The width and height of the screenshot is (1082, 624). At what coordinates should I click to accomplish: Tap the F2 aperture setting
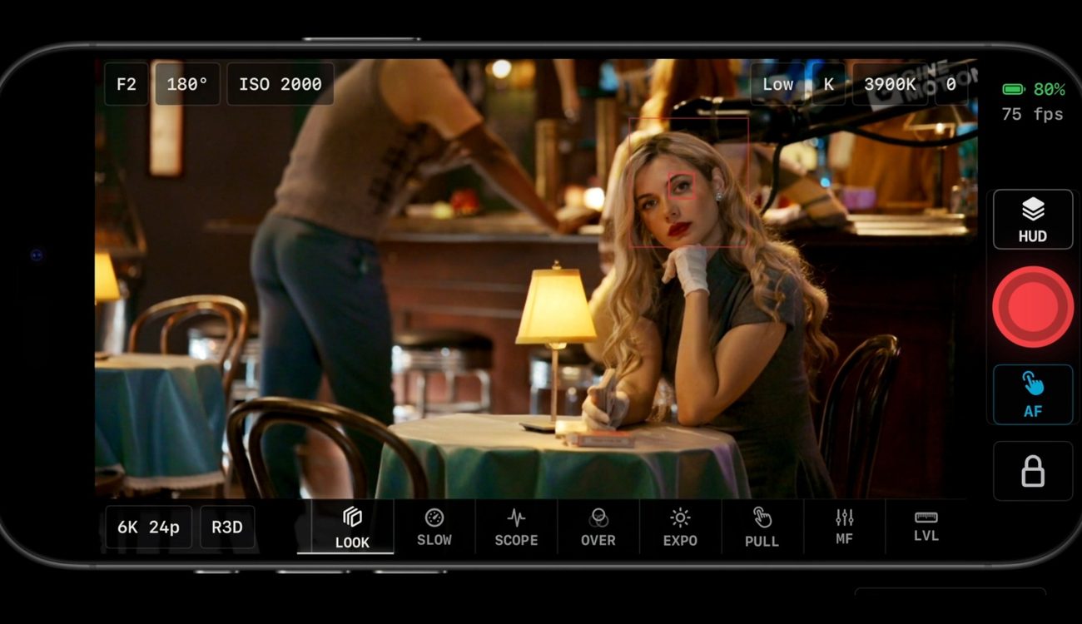(x=126, y=84)
